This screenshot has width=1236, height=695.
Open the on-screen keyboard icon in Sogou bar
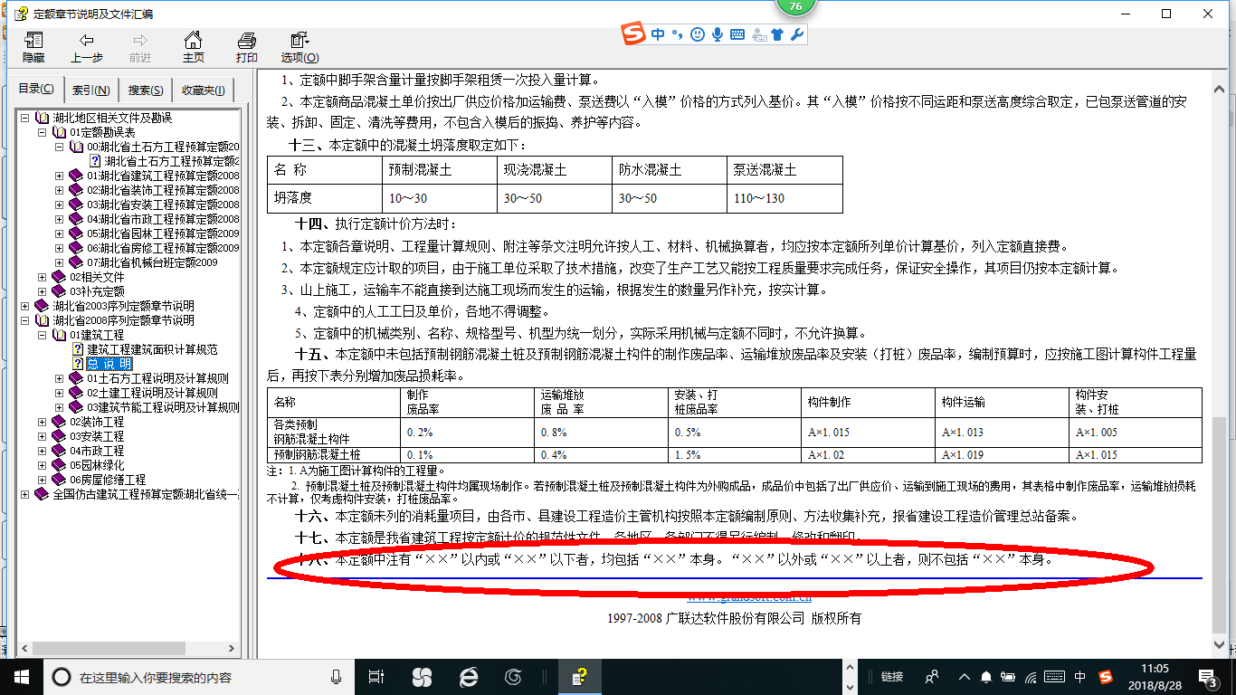coord(737,33)
